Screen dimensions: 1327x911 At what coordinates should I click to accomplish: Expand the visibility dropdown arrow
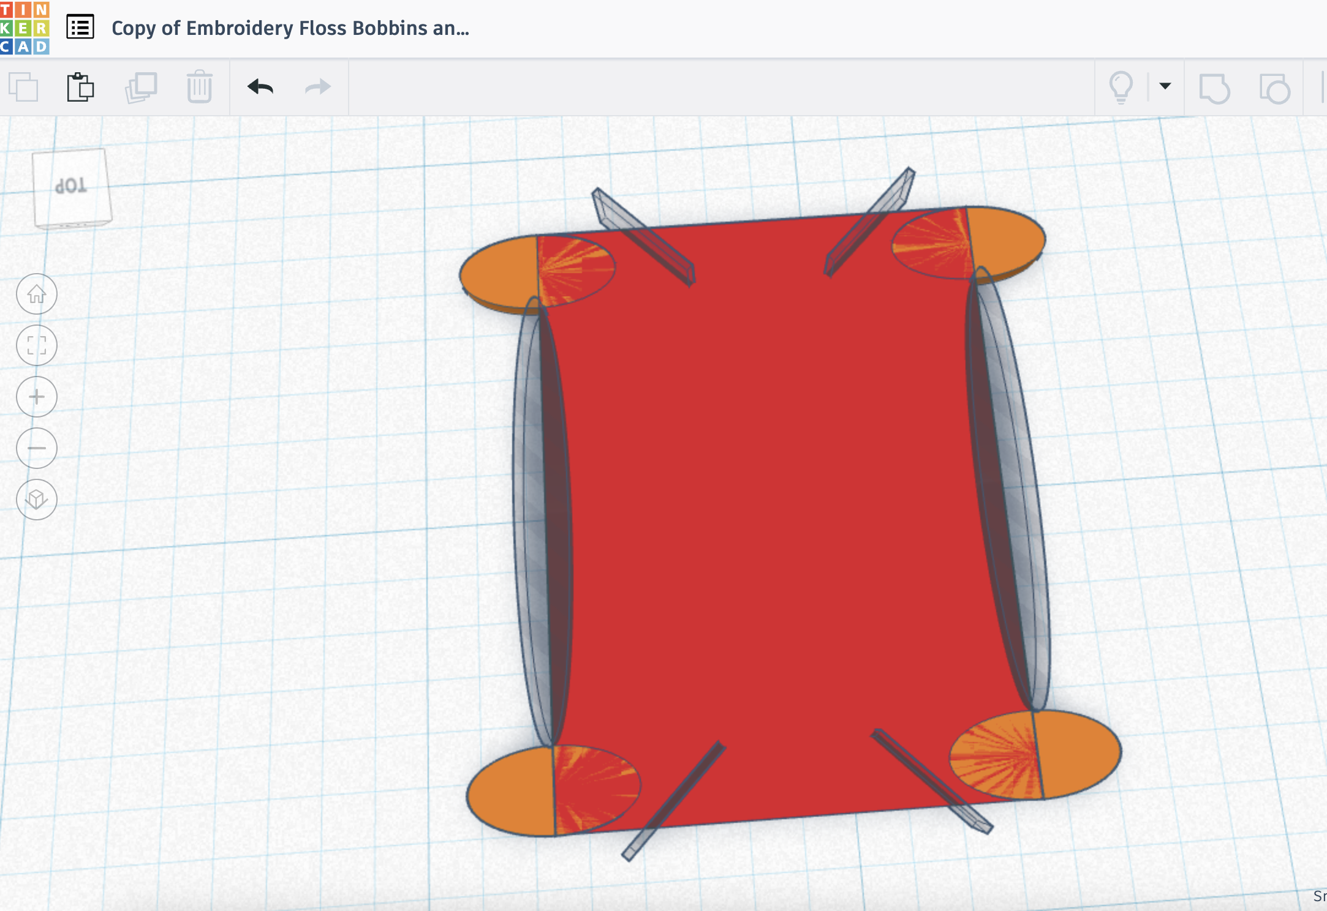click(x=1165, y=86)
